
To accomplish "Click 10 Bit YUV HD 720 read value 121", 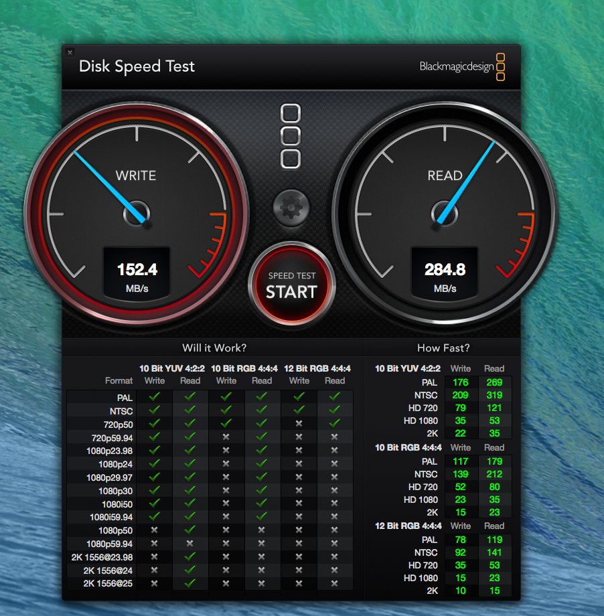I will pos(494,408).
